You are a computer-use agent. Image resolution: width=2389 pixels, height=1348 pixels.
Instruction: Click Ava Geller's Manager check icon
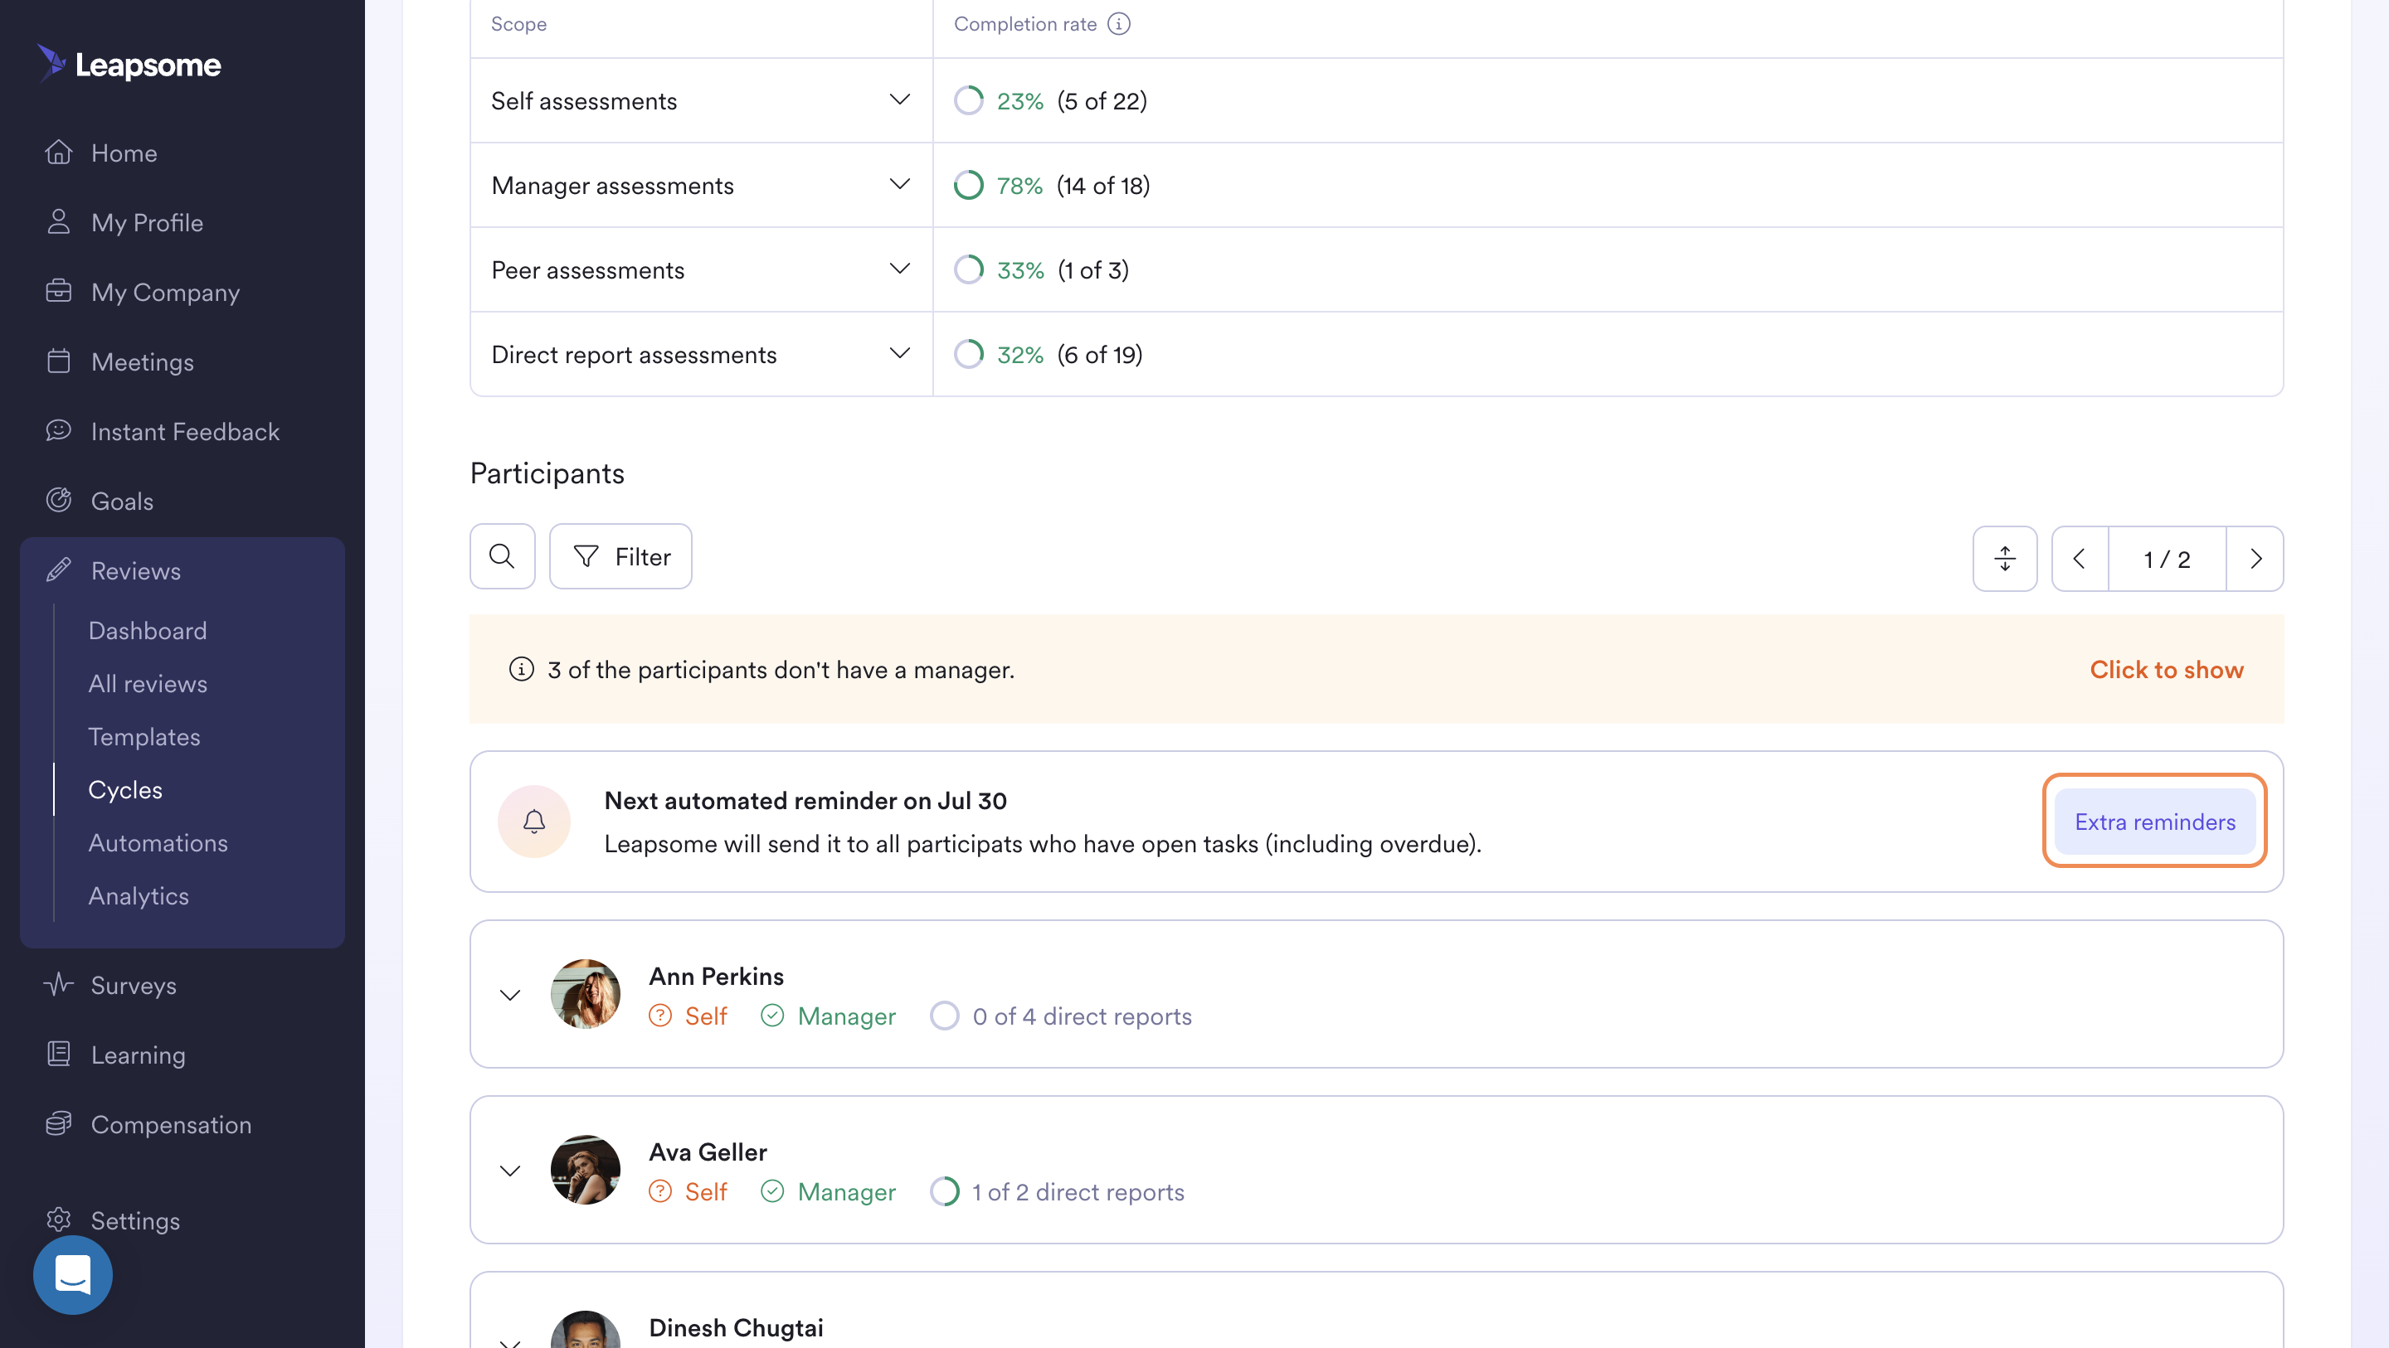click(x=772, y=1191)
